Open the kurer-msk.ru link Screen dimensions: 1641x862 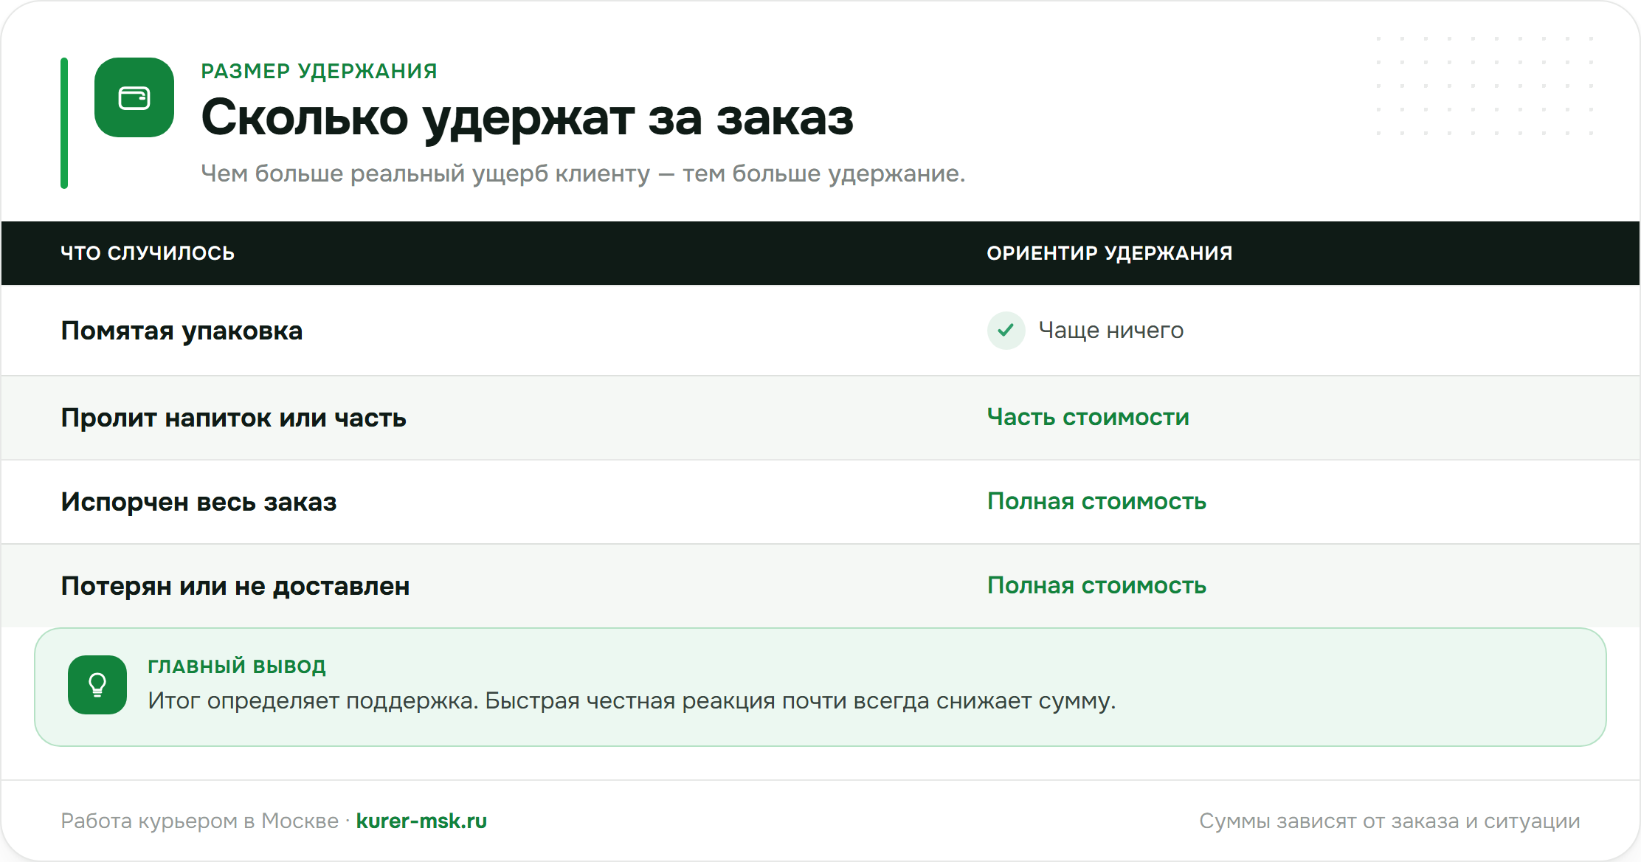tap(421, 821)
